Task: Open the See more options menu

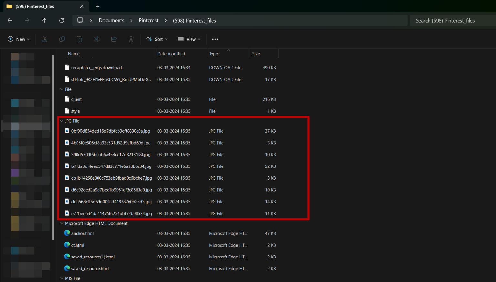Action: (215, 39)
